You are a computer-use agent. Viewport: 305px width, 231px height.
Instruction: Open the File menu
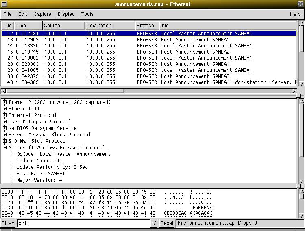click(x=7, y=14)
